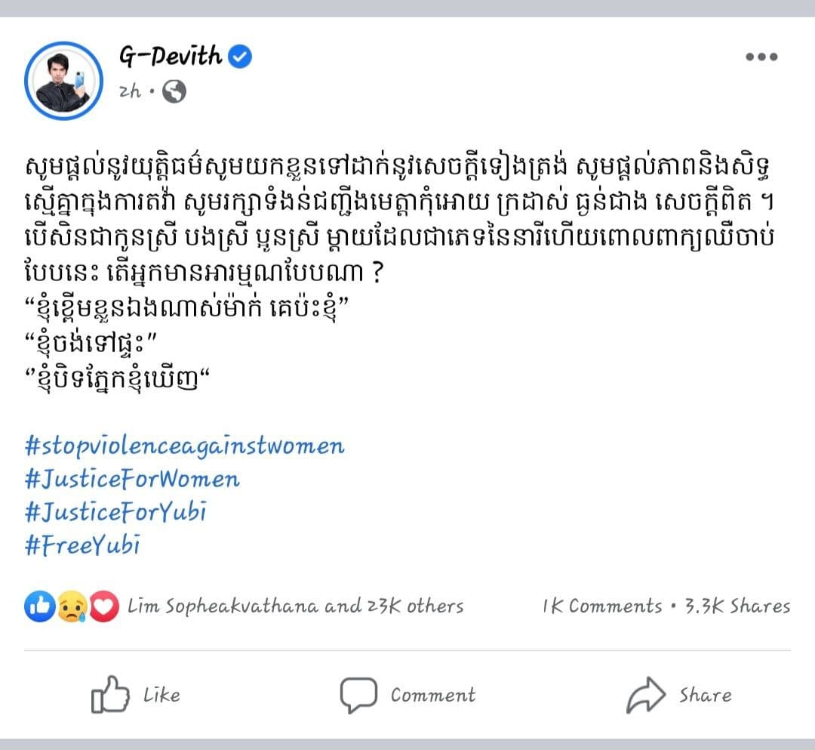Click the blue Like reaction icon
The image size is (815, 750).
tap(39, 606)
